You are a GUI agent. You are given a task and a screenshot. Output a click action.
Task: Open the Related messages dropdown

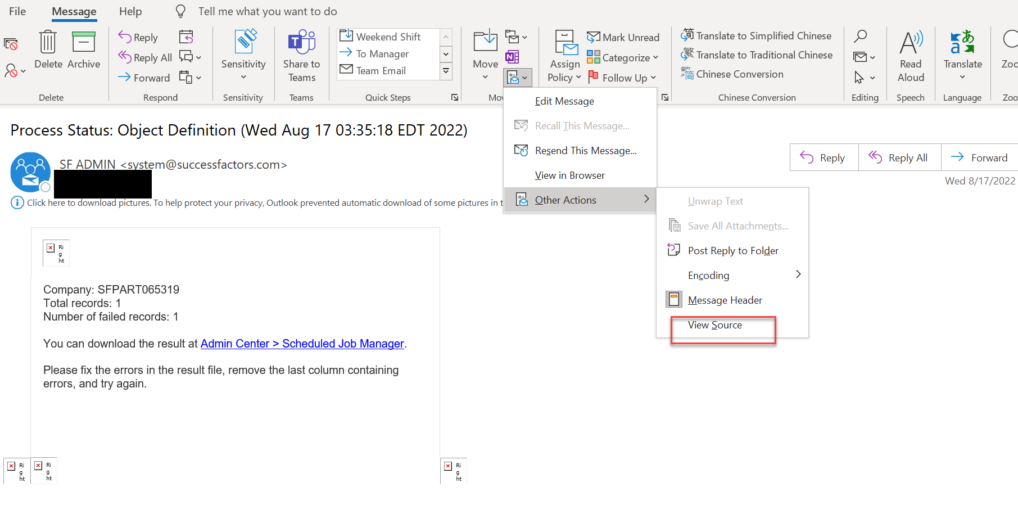pos(865,57)
